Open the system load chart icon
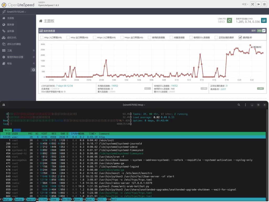 (x=264, y=21)
